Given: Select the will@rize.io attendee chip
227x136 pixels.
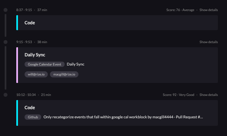Looking at the screenshot, I should [36, 74].
